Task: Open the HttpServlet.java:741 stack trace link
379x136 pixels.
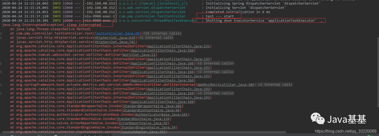Action: (115, 42)
